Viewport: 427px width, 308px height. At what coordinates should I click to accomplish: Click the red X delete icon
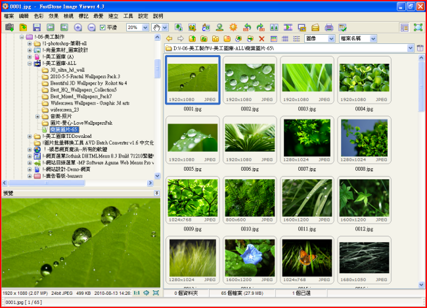[262, 39]
